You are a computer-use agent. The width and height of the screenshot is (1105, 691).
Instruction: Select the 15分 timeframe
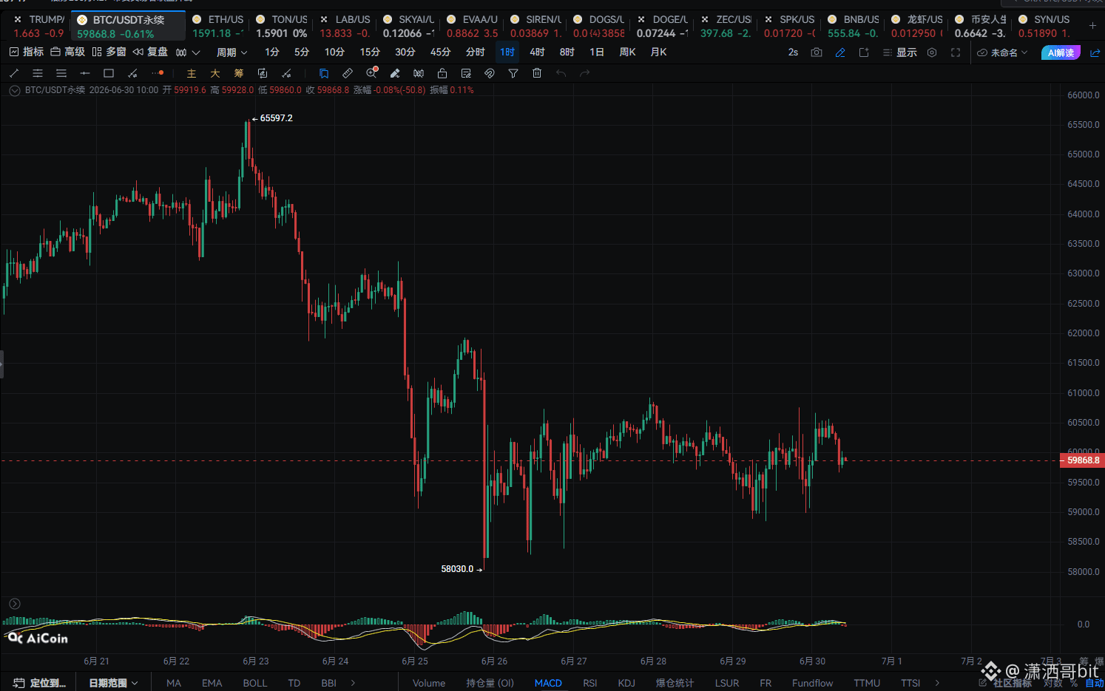[370, 52]
